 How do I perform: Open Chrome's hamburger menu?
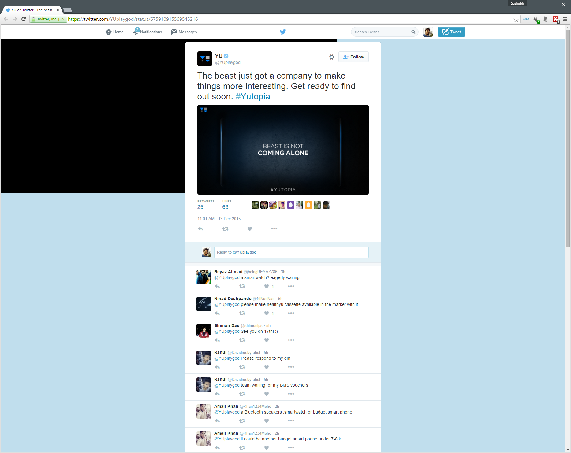tap(565, 19)
